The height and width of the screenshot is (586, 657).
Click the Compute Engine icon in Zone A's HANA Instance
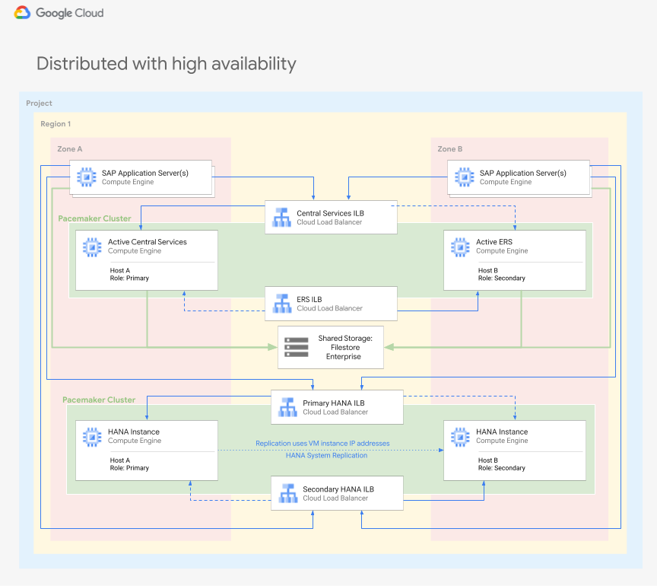[91, 436]
